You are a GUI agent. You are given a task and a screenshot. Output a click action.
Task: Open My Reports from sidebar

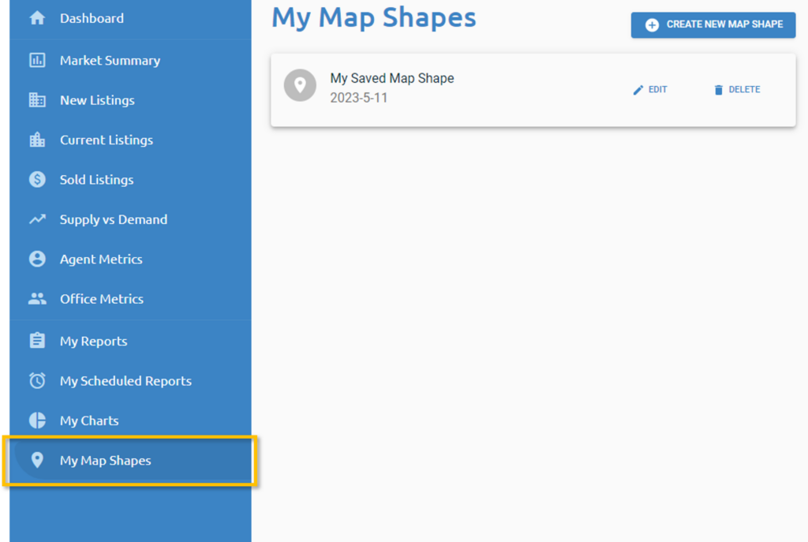pos(93,341)
